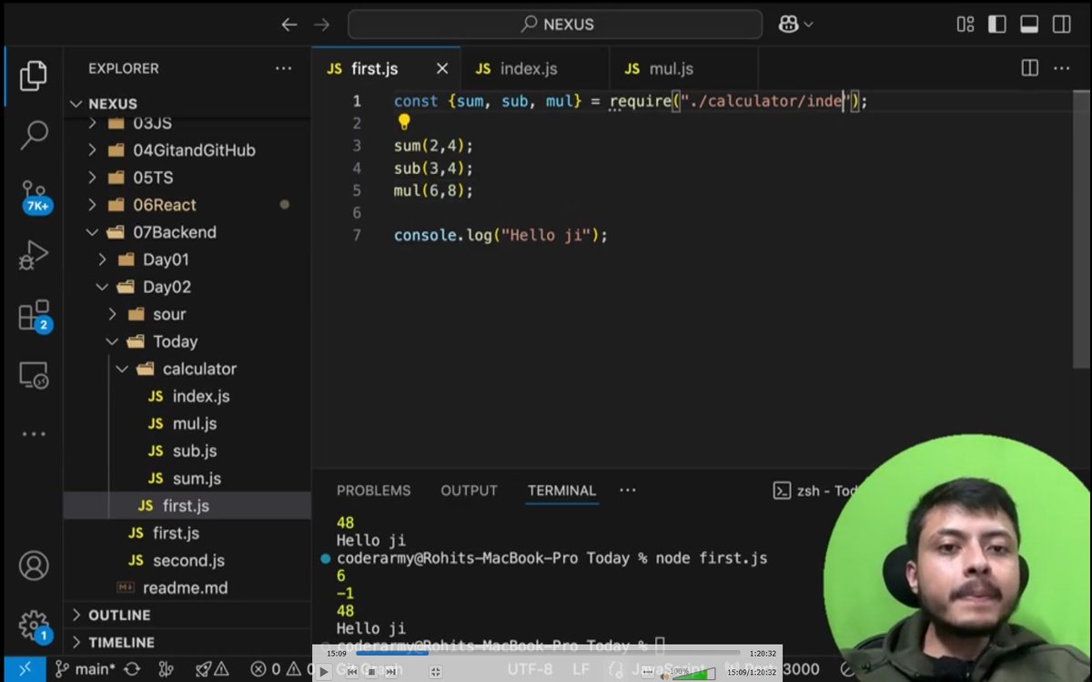Expand the OUTLINE section
The height and width of the screenshot is (682, 1092).
point(187,615)
